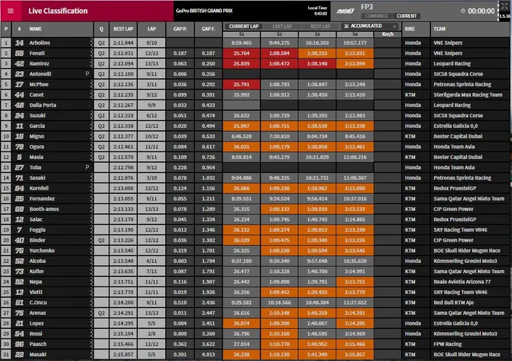Viewport: 512px width, 361px height.
Task: Select rider Arbolino
Action: 40,43
